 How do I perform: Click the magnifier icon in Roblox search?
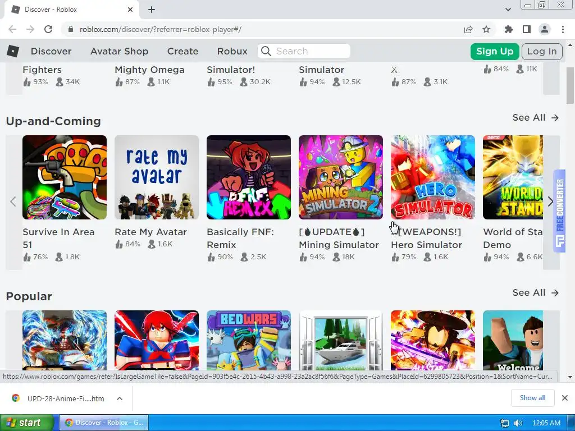[x=266, y=51]
